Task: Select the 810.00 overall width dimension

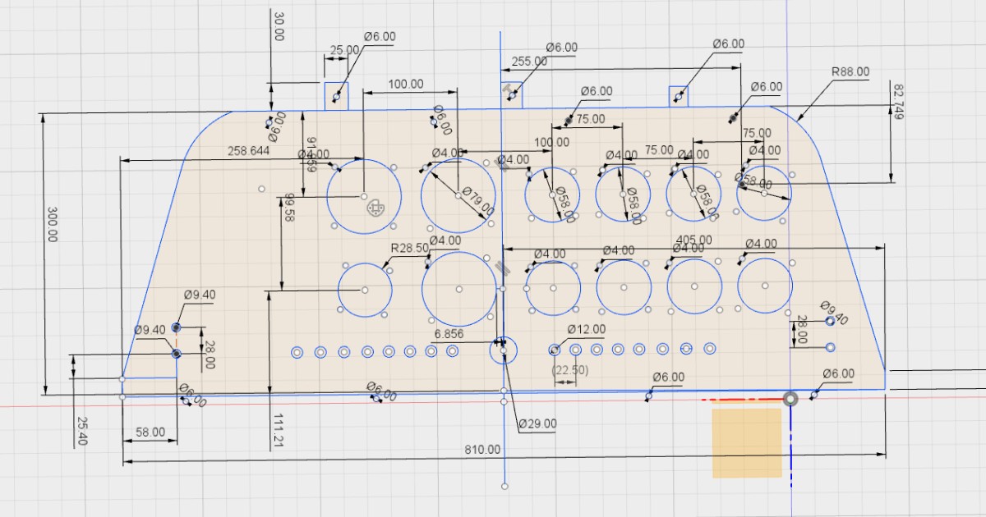Action: pos(482,450)
